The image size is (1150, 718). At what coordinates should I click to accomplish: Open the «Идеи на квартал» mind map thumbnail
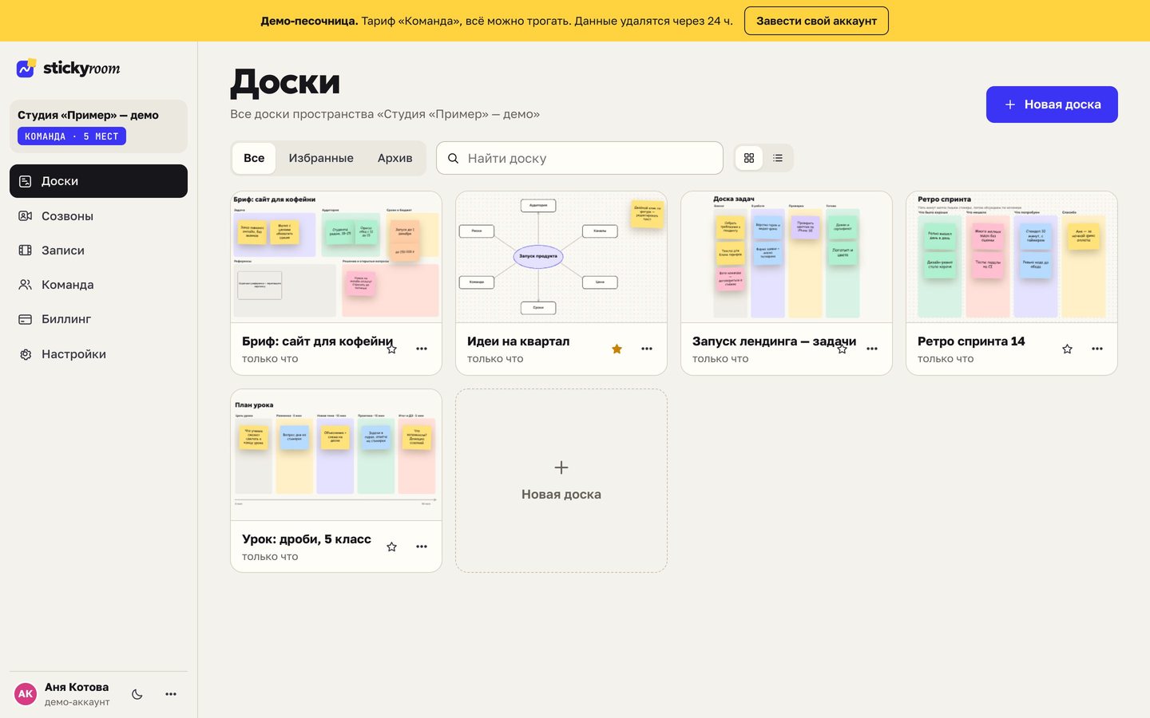tap(561, 257)
